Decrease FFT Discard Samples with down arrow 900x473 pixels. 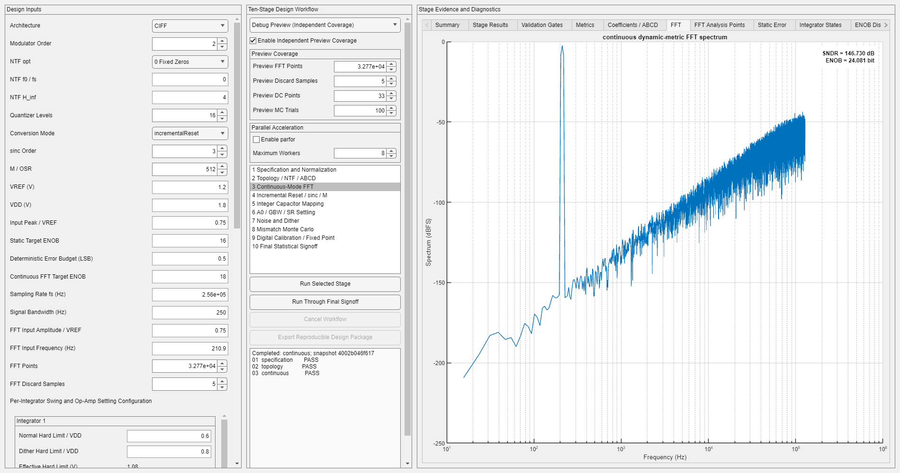coord(222,387)
